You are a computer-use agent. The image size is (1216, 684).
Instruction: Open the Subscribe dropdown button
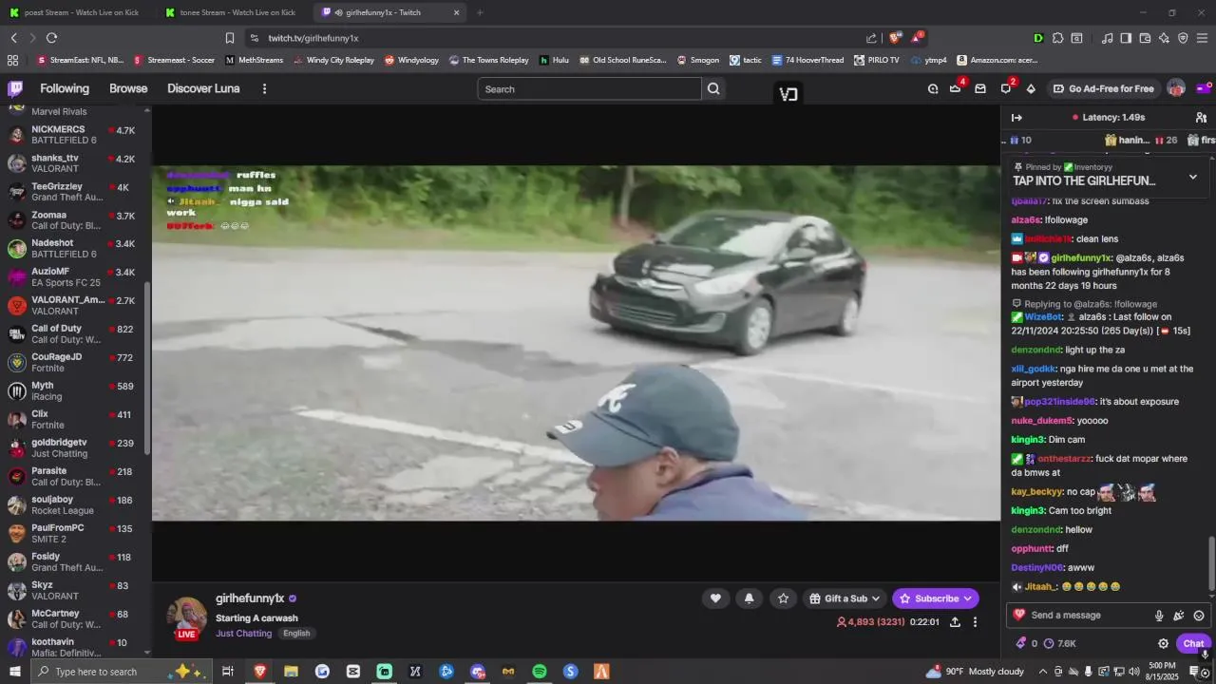pos(936,598)
